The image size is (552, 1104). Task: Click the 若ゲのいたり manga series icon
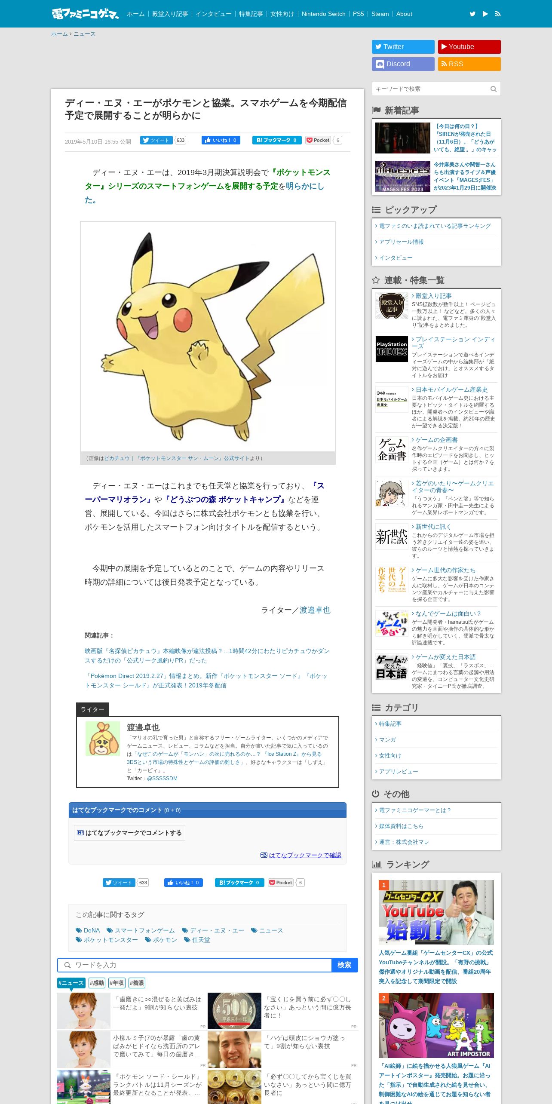tap(392, 493)
